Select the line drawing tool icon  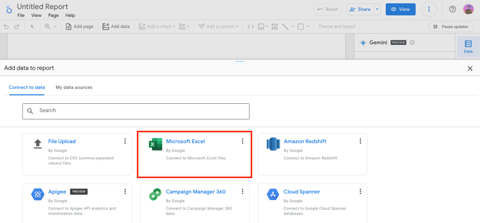click(285, 27)
